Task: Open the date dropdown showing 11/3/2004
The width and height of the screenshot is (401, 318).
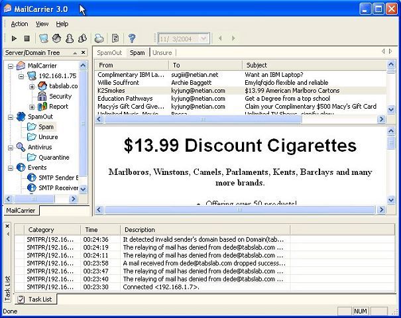Action: pos(204,38)
